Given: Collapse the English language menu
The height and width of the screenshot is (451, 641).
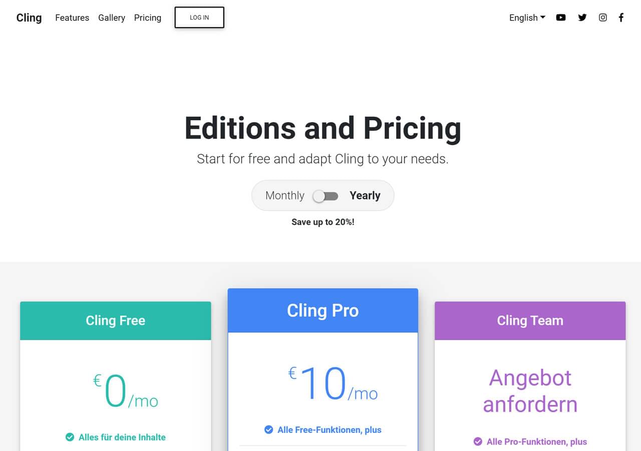Looking at the screenshot, I should pos(527,18).
